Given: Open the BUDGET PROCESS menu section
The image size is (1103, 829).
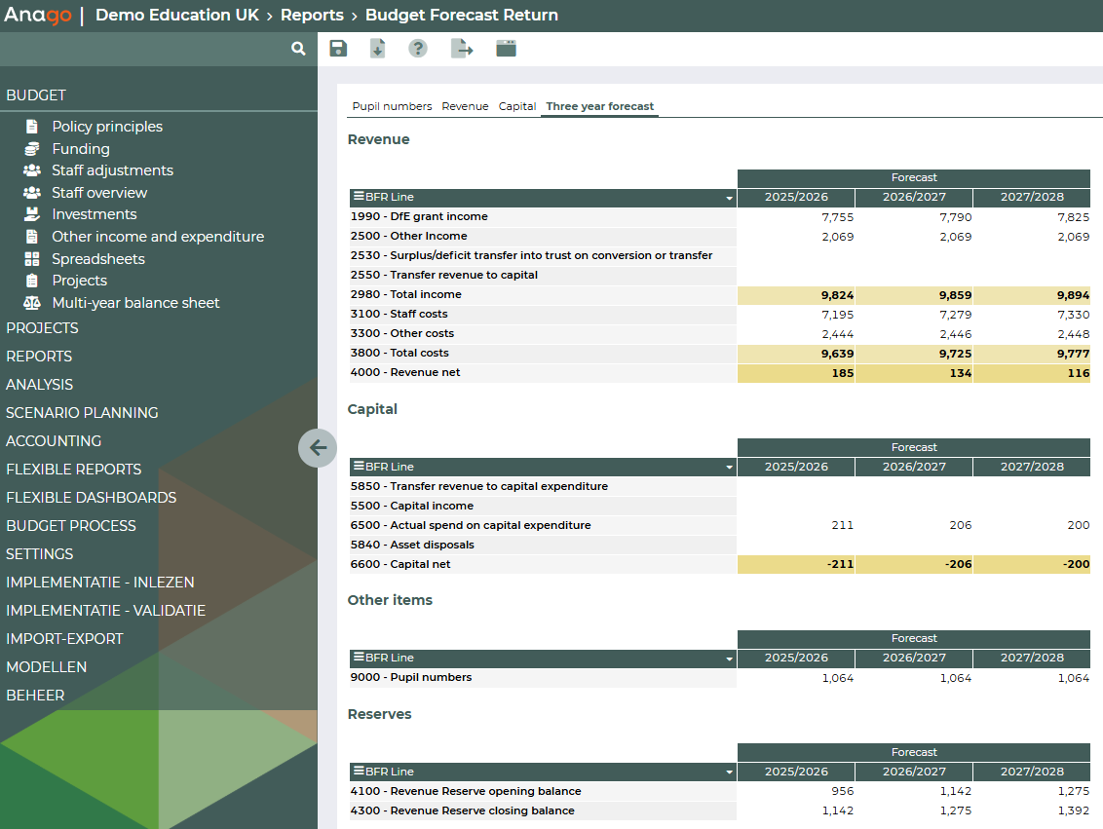Looking at the screenshot, I should 71,525.
